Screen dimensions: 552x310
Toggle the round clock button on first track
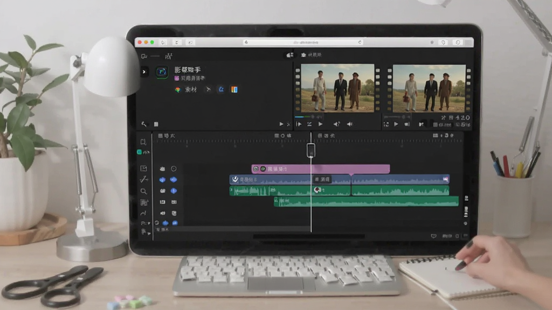point(174,168)
